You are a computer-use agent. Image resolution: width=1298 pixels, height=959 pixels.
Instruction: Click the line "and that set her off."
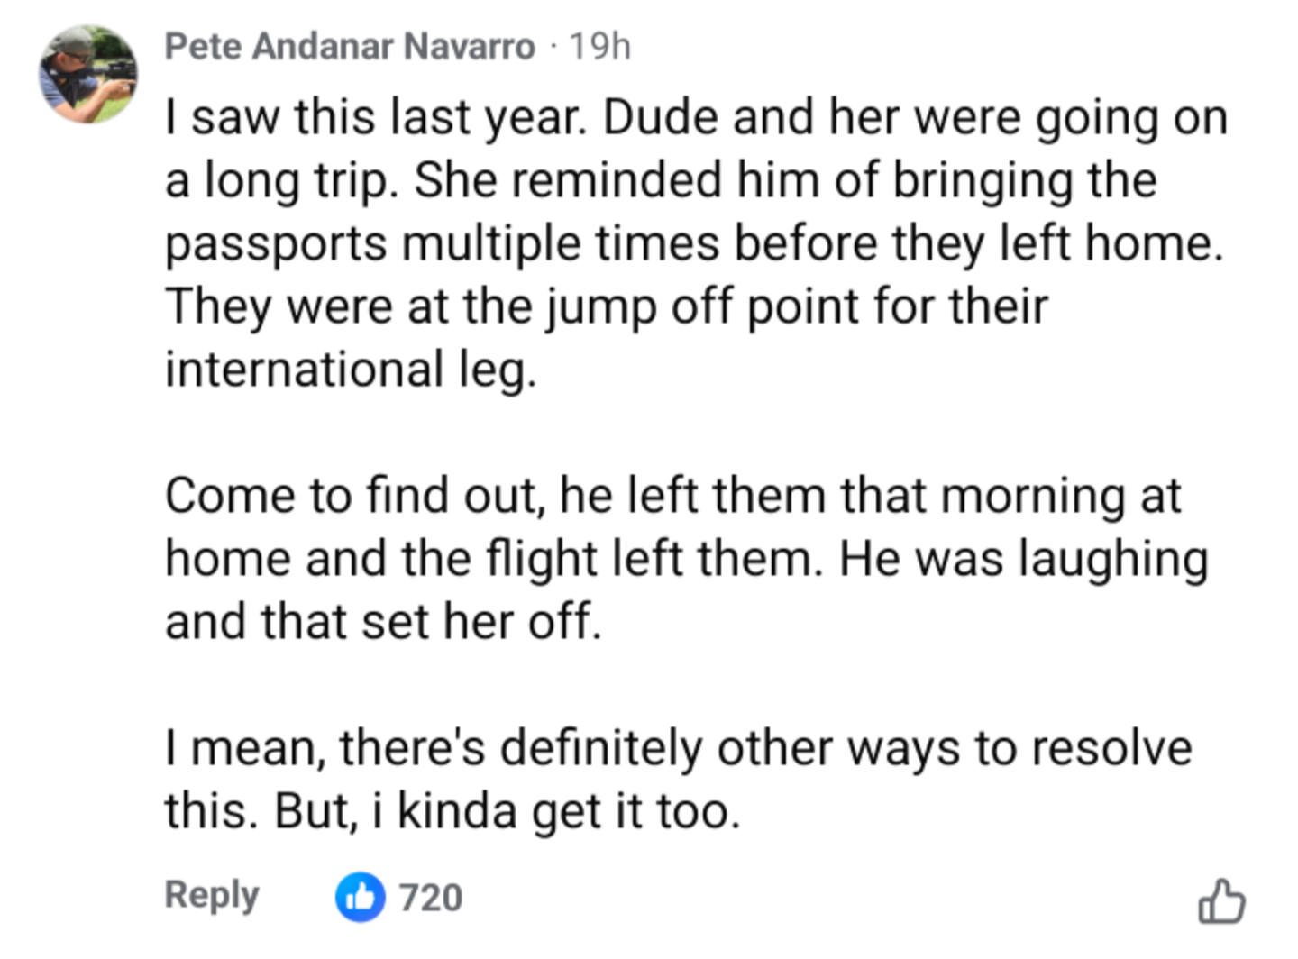click(382, 622)
